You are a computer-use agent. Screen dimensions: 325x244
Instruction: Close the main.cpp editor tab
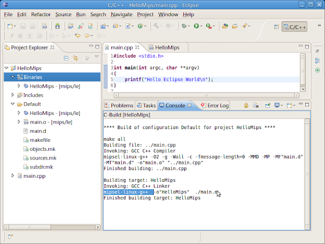137,47
